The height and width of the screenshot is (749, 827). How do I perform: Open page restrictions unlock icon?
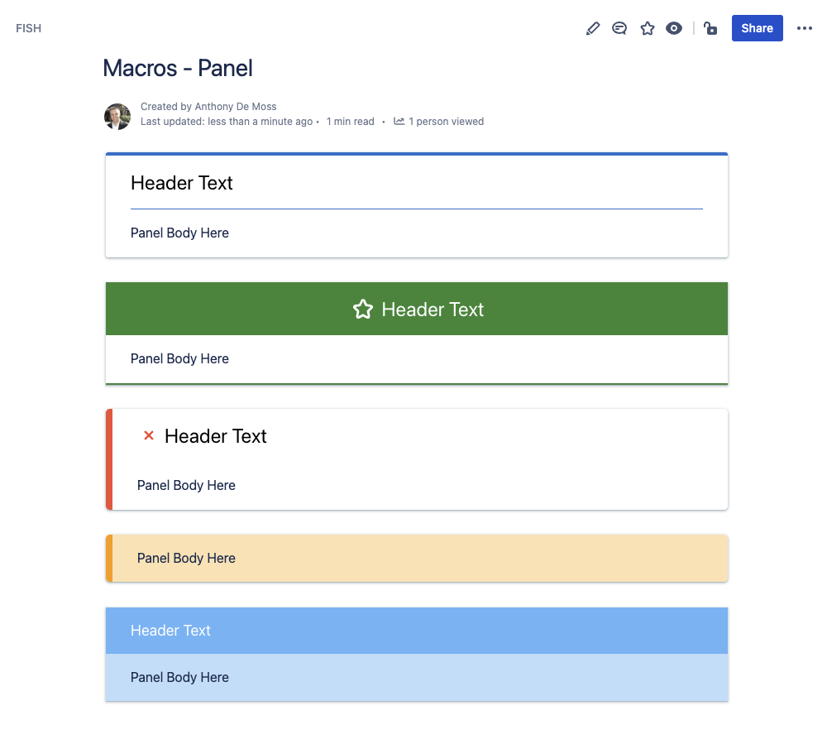710,28
